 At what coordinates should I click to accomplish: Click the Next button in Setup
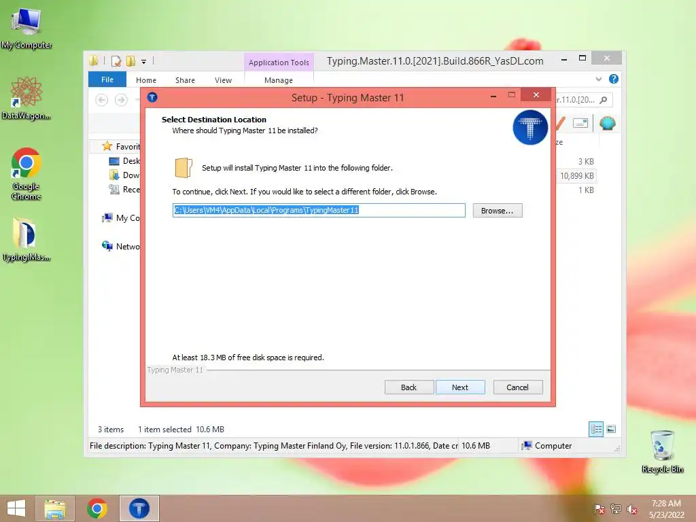[x=460, y=387]
